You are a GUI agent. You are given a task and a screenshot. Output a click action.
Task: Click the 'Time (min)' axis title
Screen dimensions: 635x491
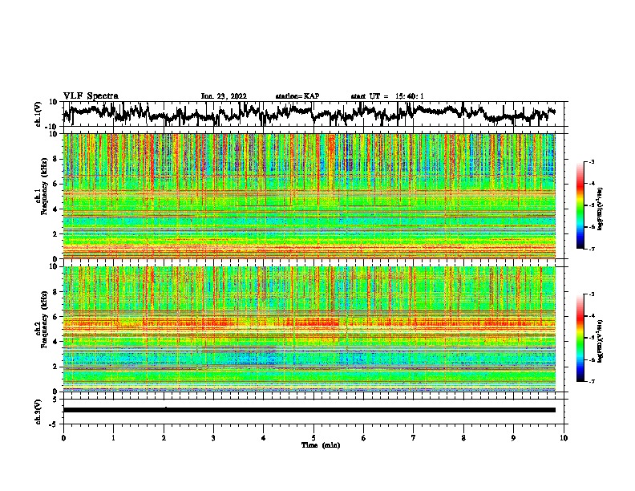tap(321, 445)
